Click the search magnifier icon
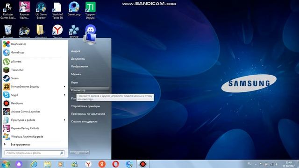 [x=62, y=153]
